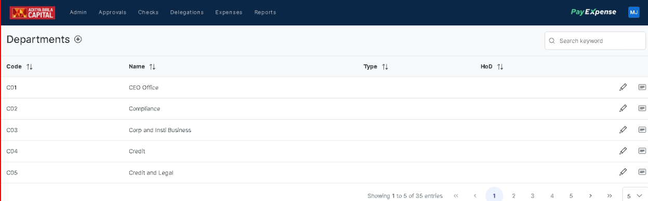Open the Reports menu

[x=265, y=12]
